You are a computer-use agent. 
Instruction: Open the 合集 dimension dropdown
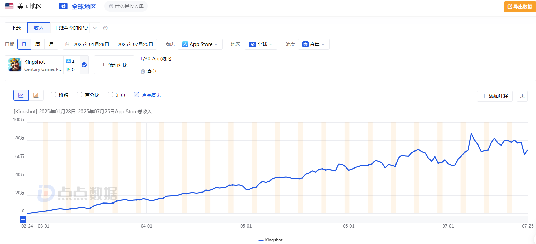pos(313,44)
